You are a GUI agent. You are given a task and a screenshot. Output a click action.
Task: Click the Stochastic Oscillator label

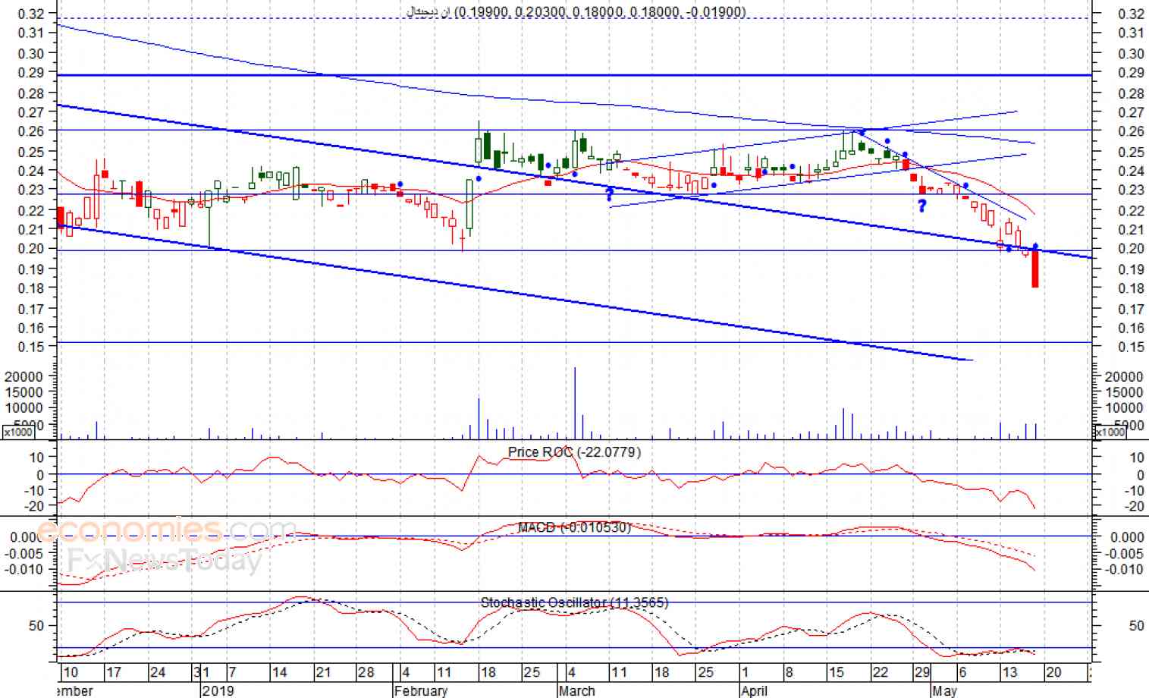click(574, 602)
